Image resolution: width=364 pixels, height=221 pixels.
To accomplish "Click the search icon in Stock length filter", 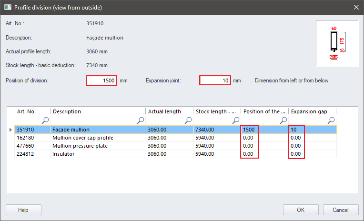I will coord(236,121).
